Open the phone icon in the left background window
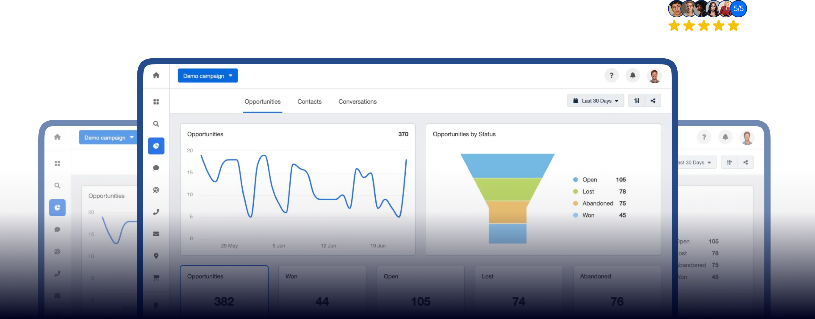The height and width of the screenshot is (319, 815). pyautogui.click(x=57, y=273)
